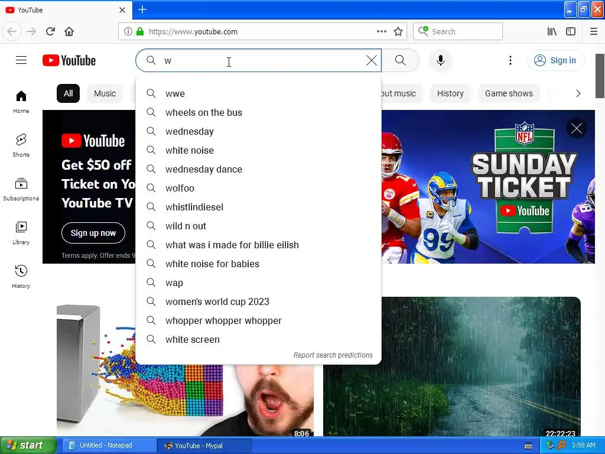This screenshot has width=605, height=454.
Task: Open YouTube settings three-dot menu
Action: (510, 60)
